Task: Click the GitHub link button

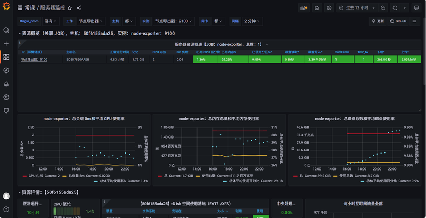Action: point(398,21)
